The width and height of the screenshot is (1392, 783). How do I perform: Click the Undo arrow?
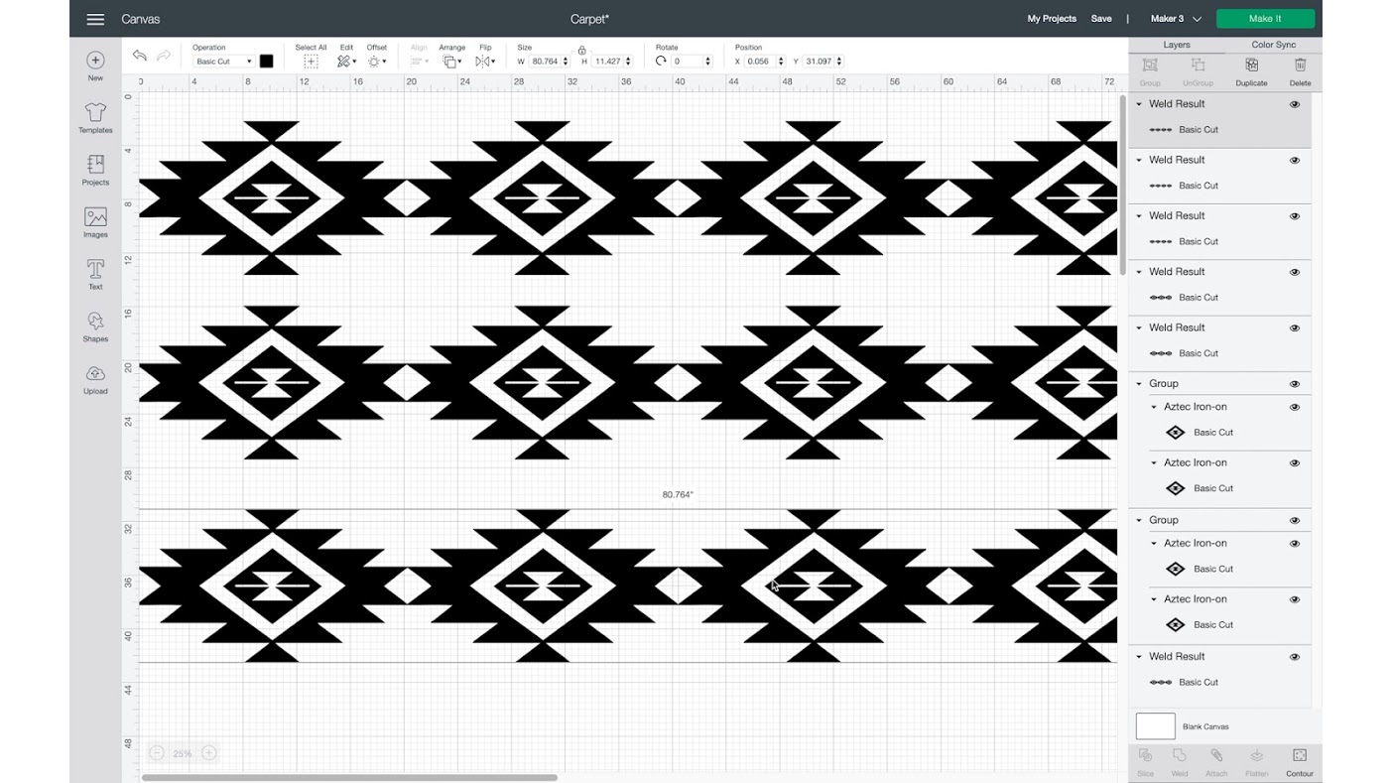(x=140, y=57)
